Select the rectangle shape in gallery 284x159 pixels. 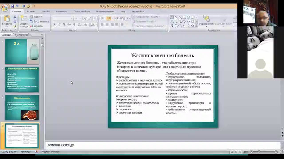(185, 17)
